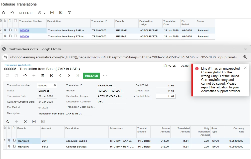Image resolution: width=251 pixels, height=159 pixels.
Task: Minimize the Translation Worksheets Chrome window
Action: (x=222, y=49)
